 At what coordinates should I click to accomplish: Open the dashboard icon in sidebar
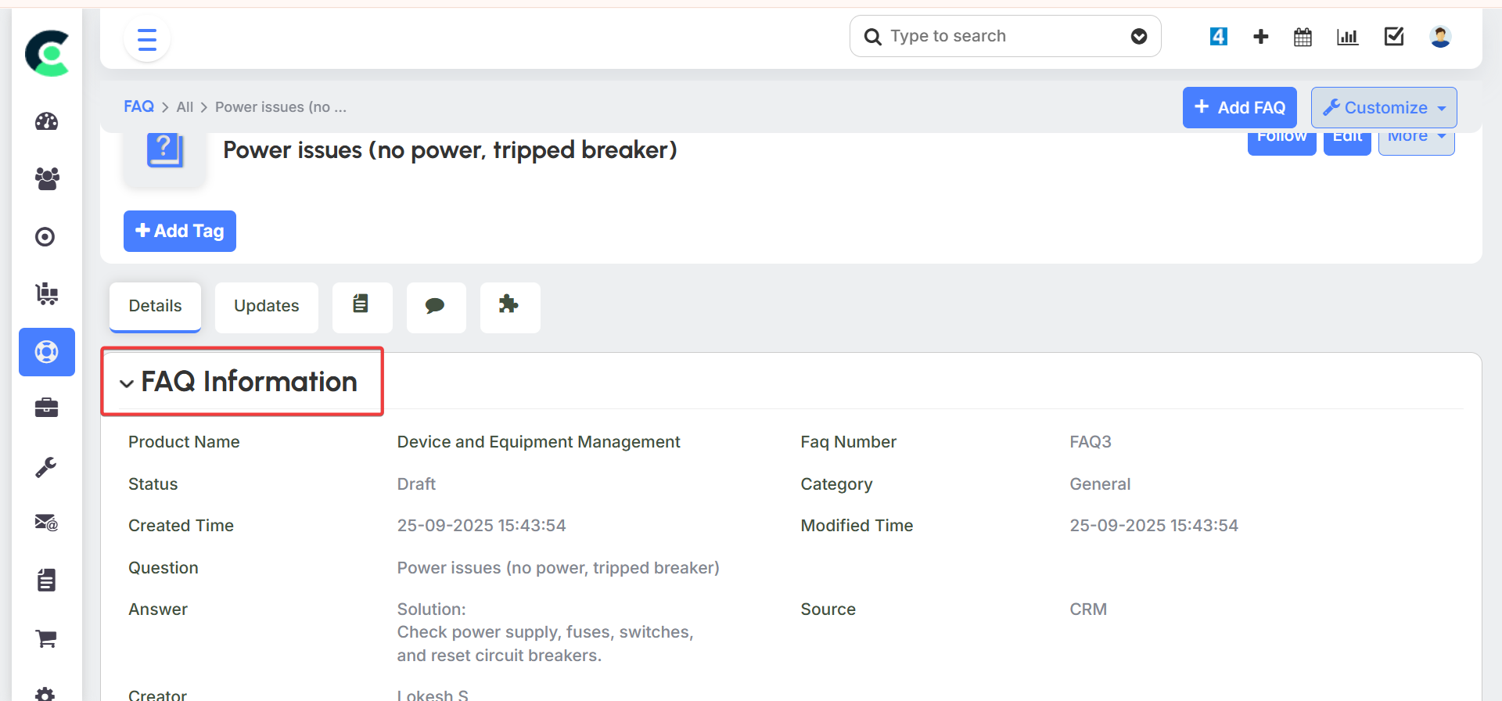(x=47, y=121)
